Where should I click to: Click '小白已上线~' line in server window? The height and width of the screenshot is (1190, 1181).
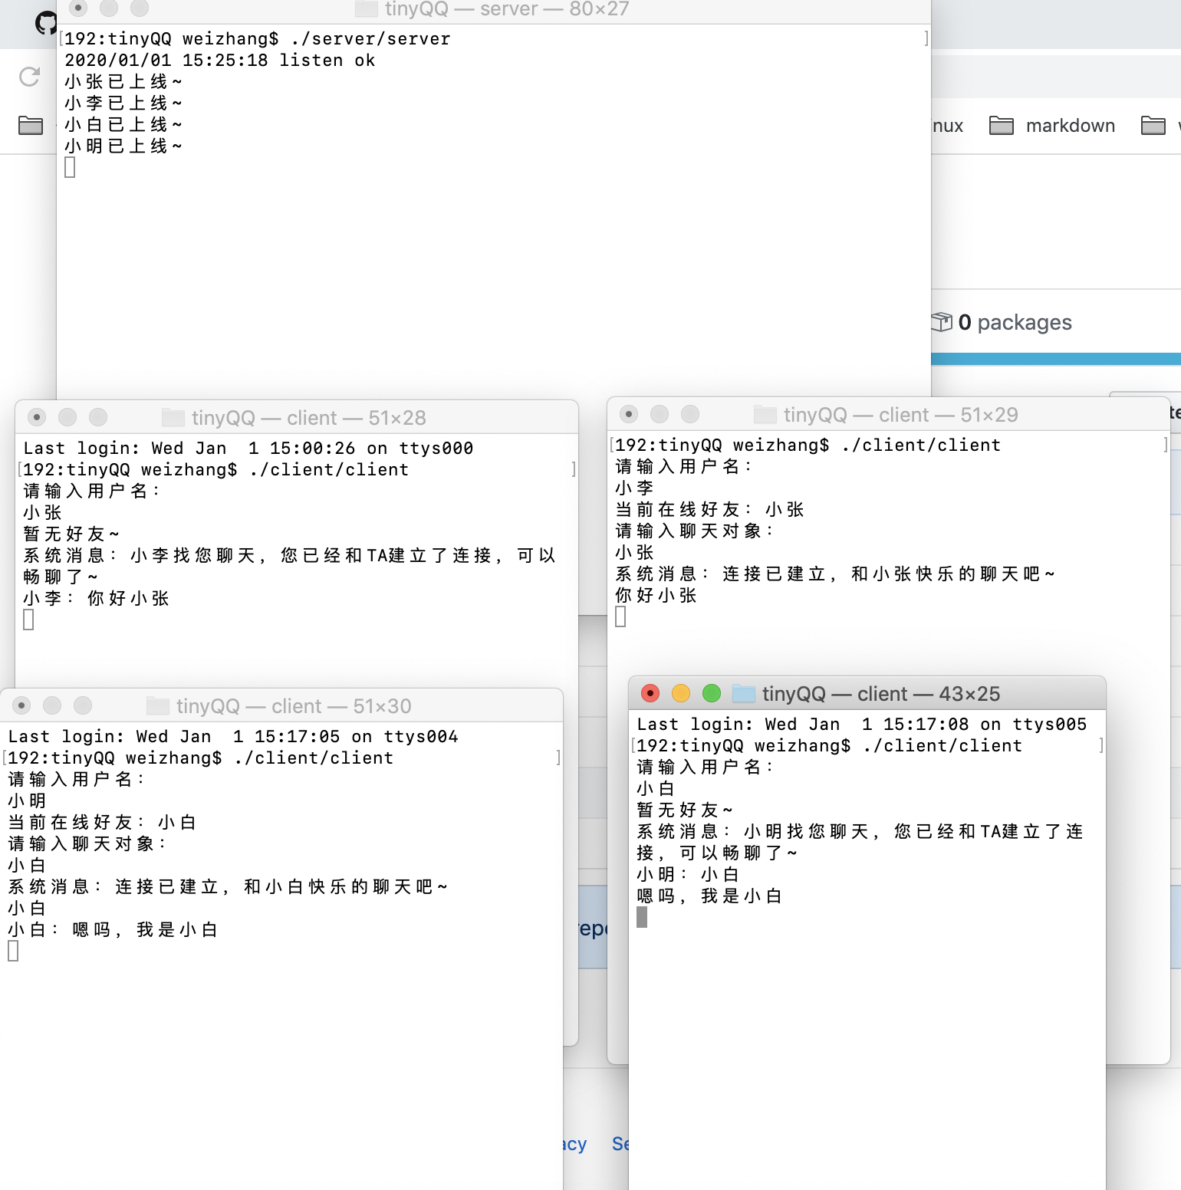(x=123, y=125)
